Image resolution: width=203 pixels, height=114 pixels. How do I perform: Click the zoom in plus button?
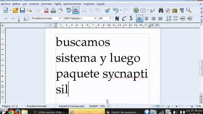click(192, 106)
